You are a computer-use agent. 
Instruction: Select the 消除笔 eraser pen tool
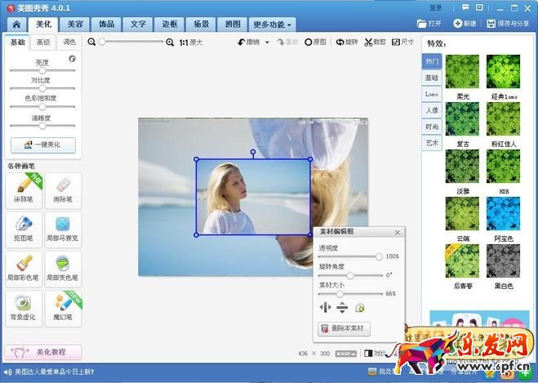(x=63, y=189)
